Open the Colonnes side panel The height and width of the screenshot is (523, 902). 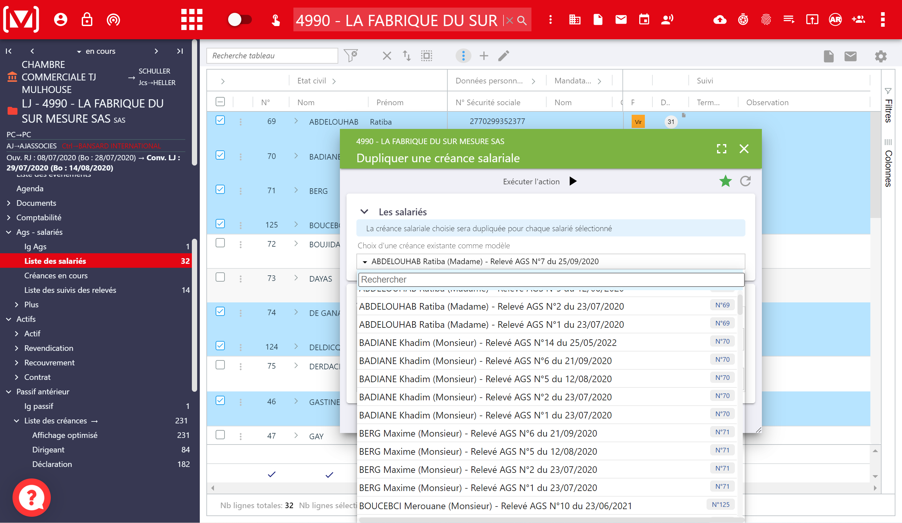(888, 163)
